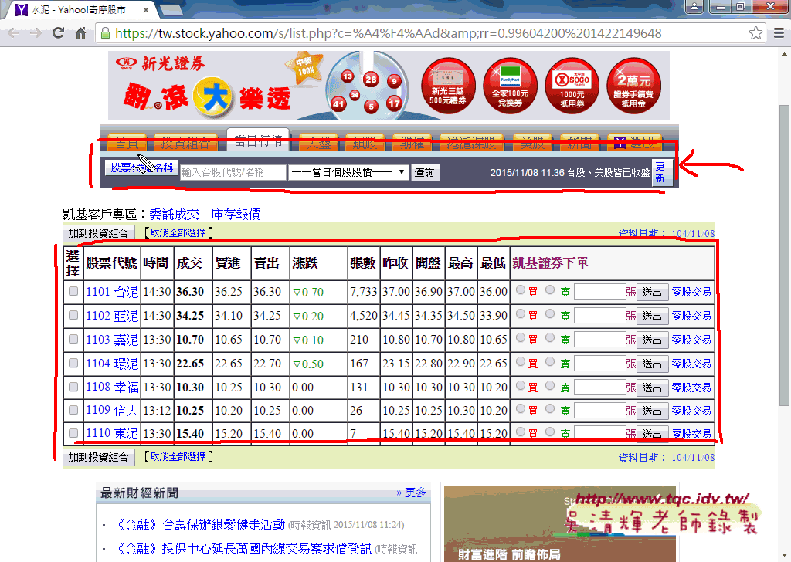Click the vertical page scrollbar thumb
The height and width of the screenshot is (562, 791).
[784, 255]
